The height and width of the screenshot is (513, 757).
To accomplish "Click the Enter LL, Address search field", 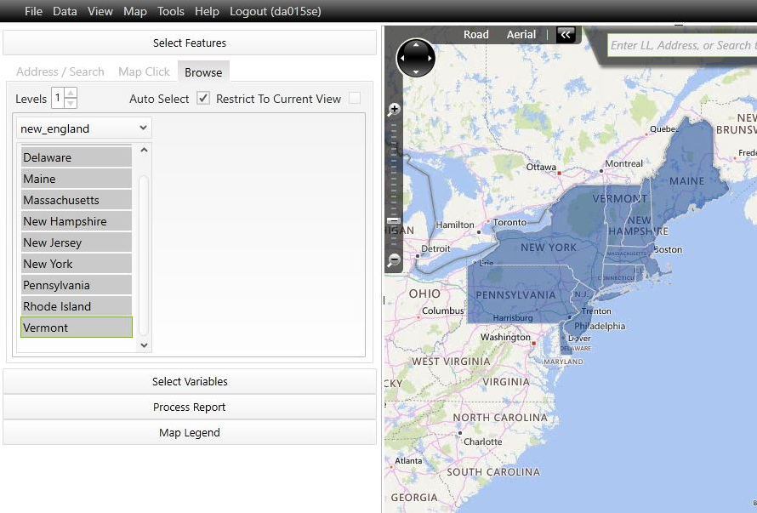I will click(x=680, y=45).
